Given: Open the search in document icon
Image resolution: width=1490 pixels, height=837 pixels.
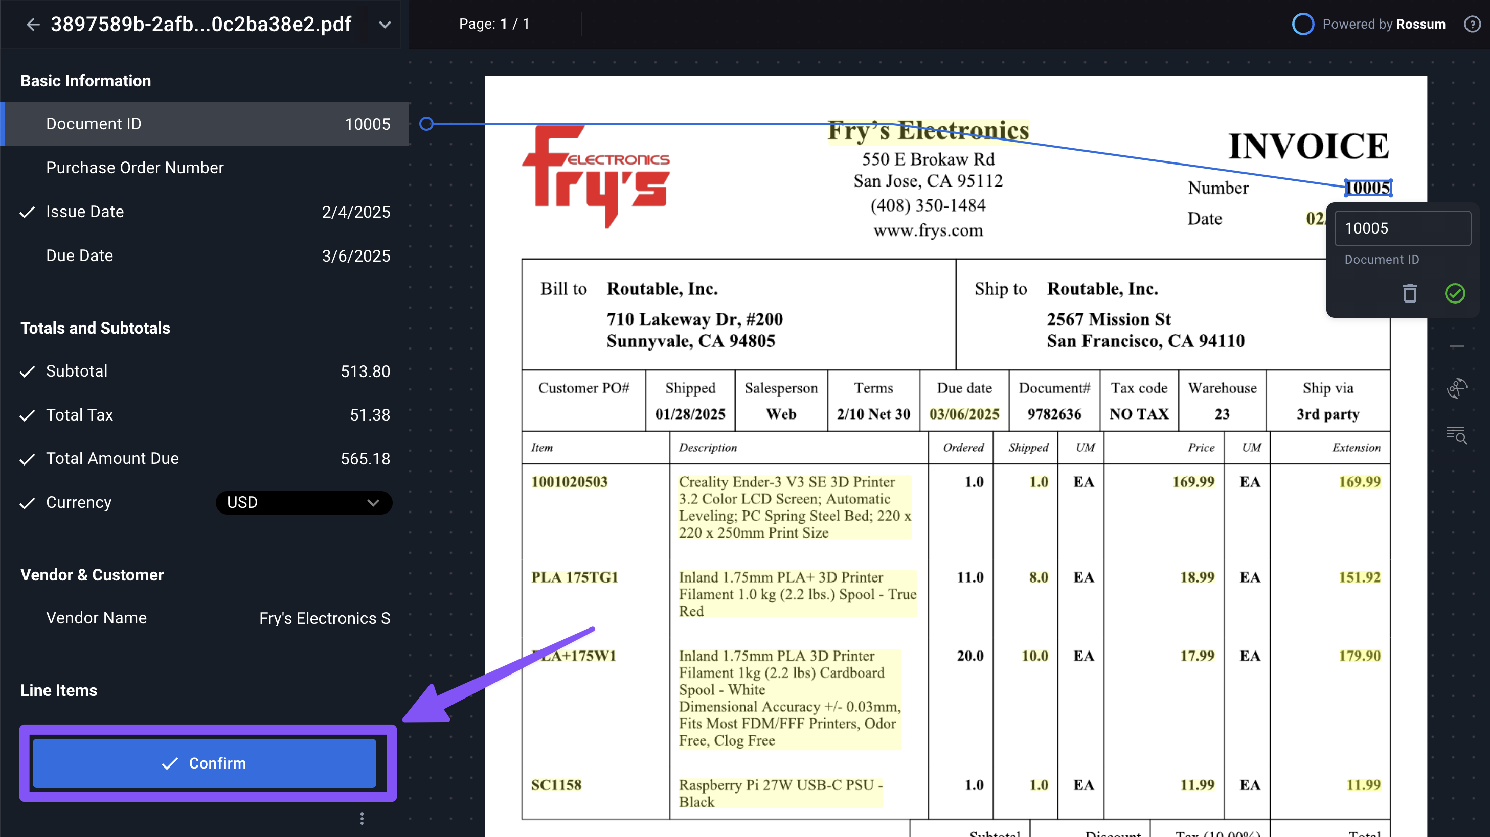Looking at the screenshot, I should tap(1457, 435).
